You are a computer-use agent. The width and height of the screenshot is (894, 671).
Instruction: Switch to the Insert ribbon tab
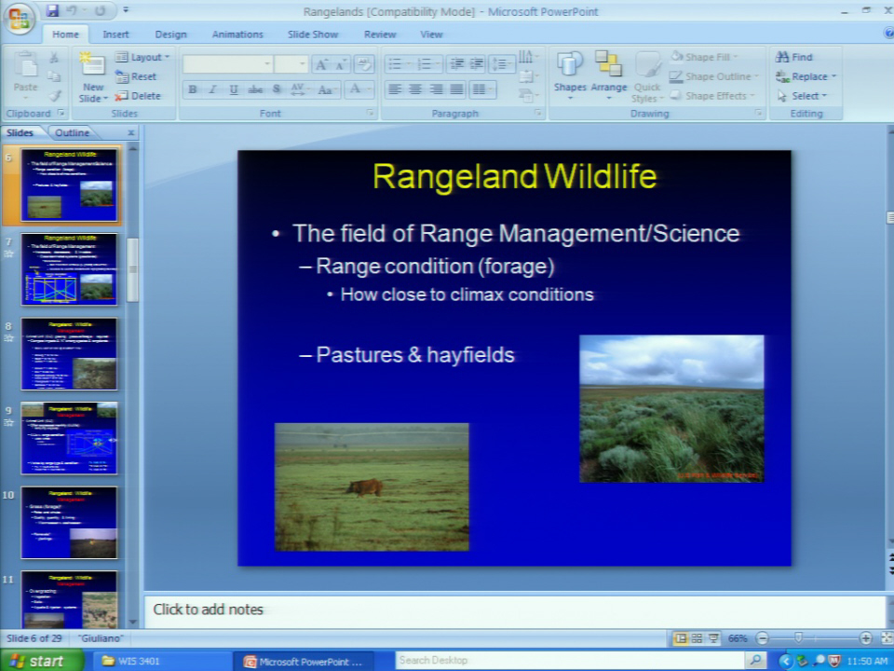click(x=115, y=34)
